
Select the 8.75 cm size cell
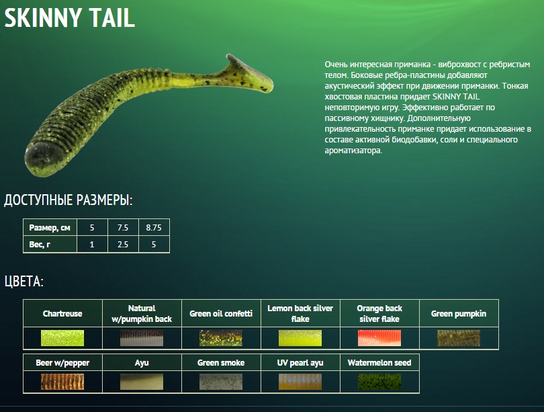[154, 228]
